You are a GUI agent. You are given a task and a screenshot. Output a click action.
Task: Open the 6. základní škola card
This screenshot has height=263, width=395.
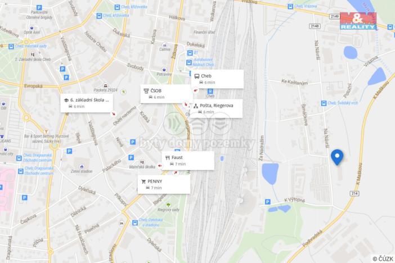click(x=87, y=103)
